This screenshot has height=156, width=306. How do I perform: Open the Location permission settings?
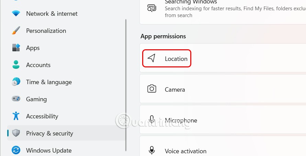coord(176,59)
